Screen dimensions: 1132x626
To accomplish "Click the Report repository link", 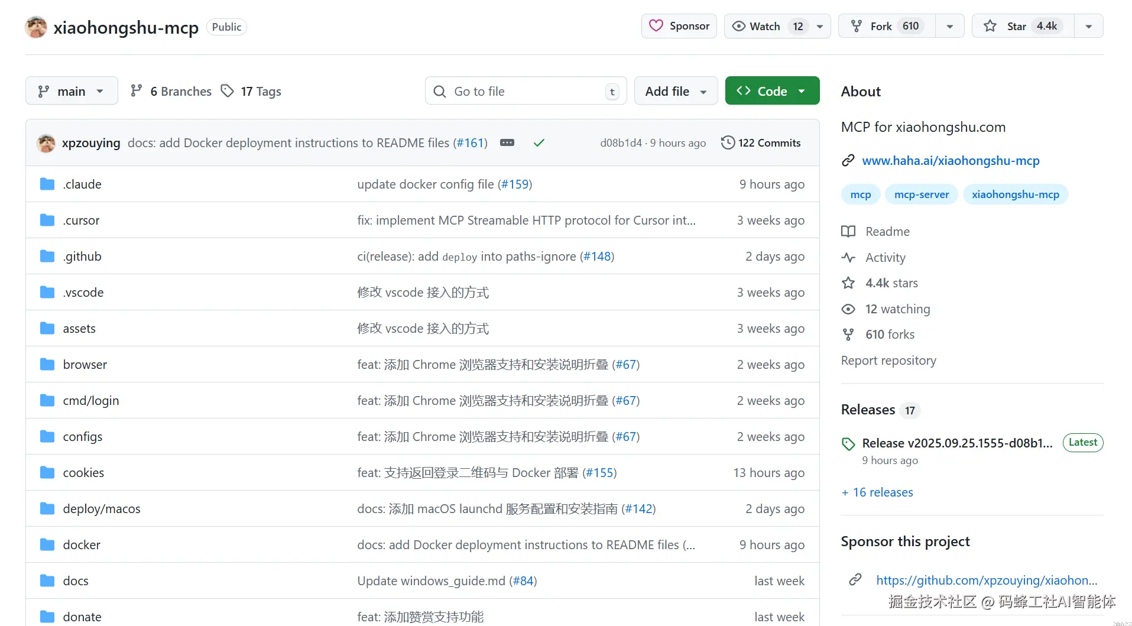I will click(888, 361).
